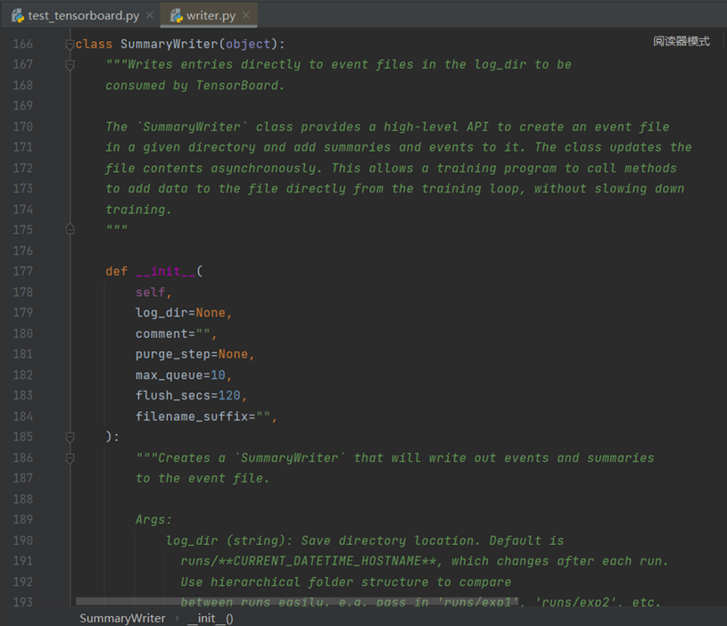
Task: Click 'max_queue=10,' parameter line
Action: [184, 375]
